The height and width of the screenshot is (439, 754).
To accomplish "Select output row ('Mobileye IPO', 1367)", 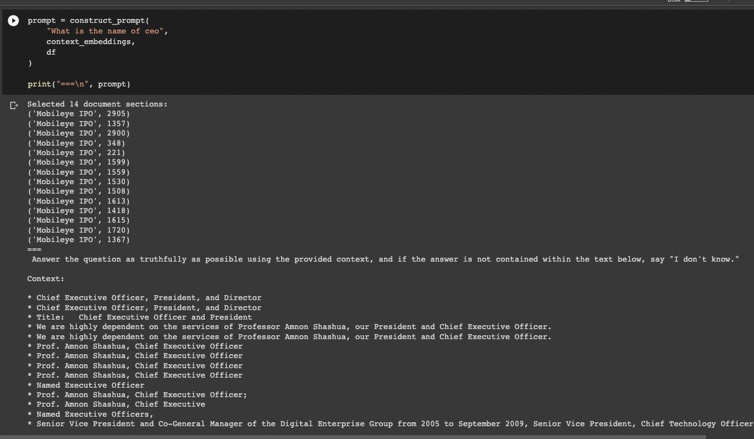I will point(79,240).
